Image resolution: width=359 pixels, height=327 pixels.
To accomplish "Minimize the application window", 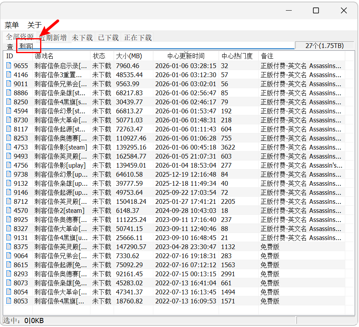I will 289,11.
